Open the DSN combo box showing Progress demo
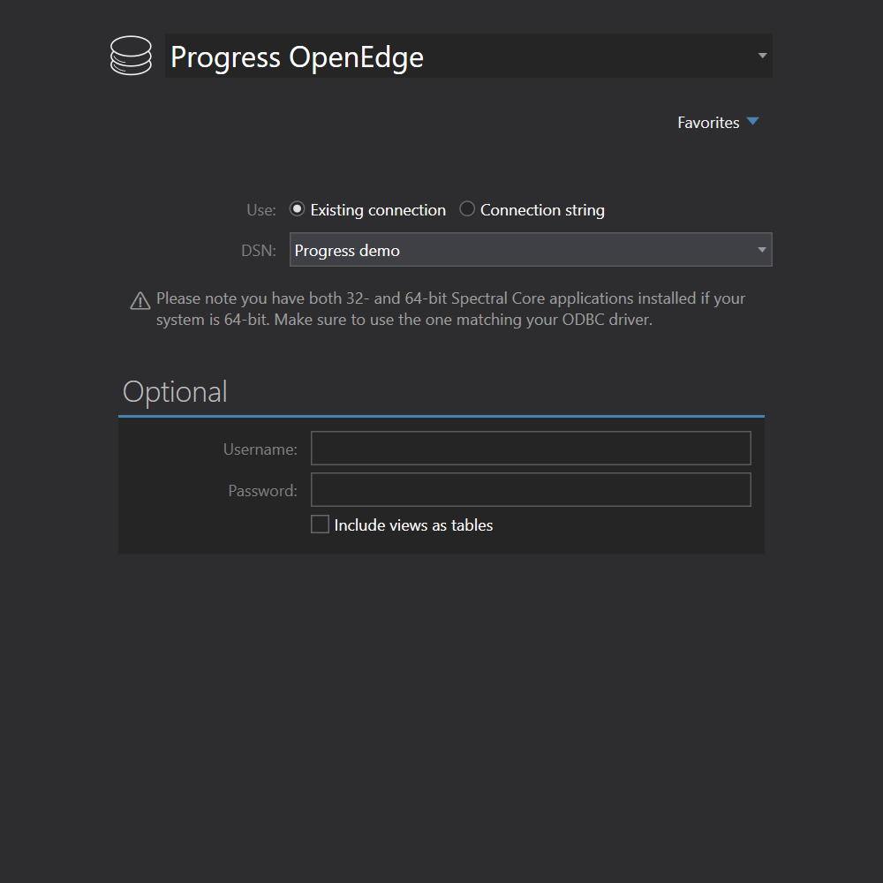 (521, 250)
